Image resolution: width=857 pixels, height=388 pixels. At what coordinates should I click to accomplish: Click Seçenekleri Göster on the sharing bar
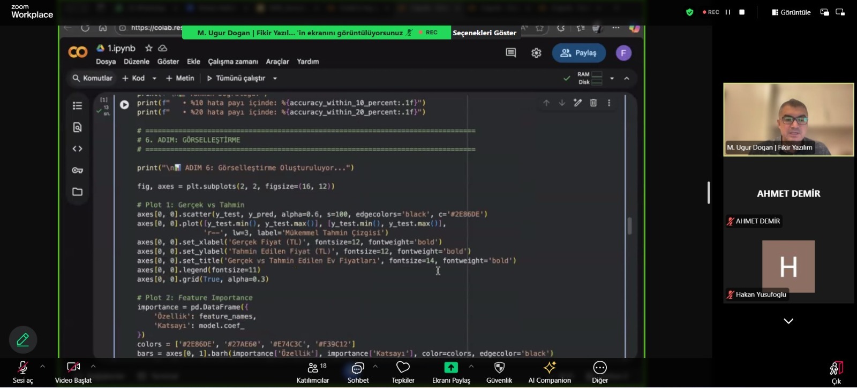point(484,33)
